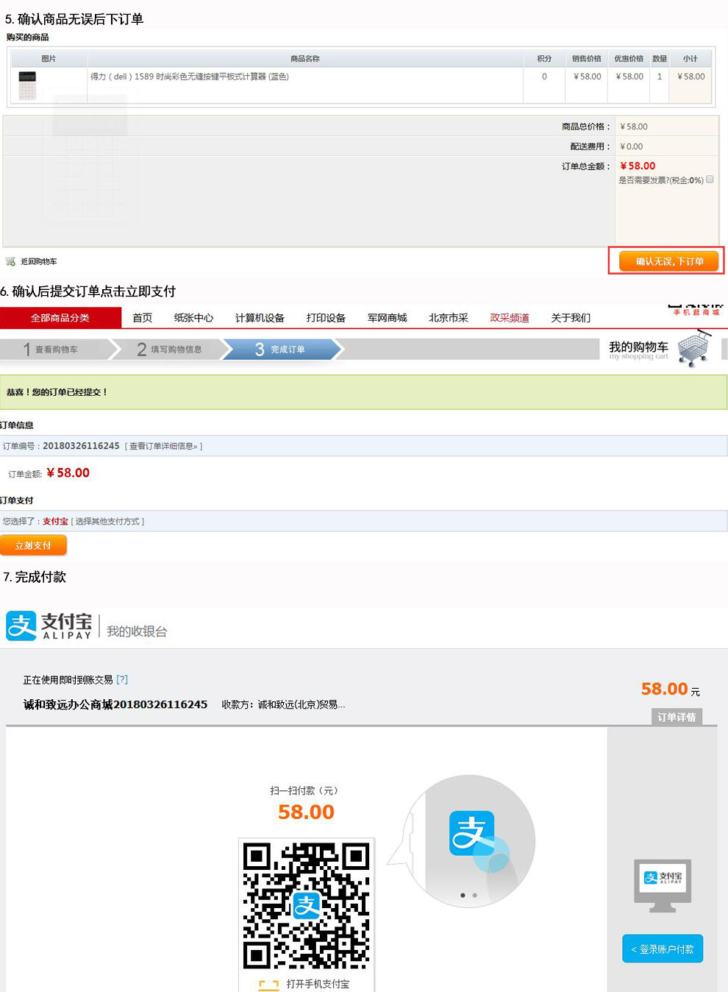Screen dimensions: 728x992
Task: Click the Alipay logo icon in header
Action: 21,626
